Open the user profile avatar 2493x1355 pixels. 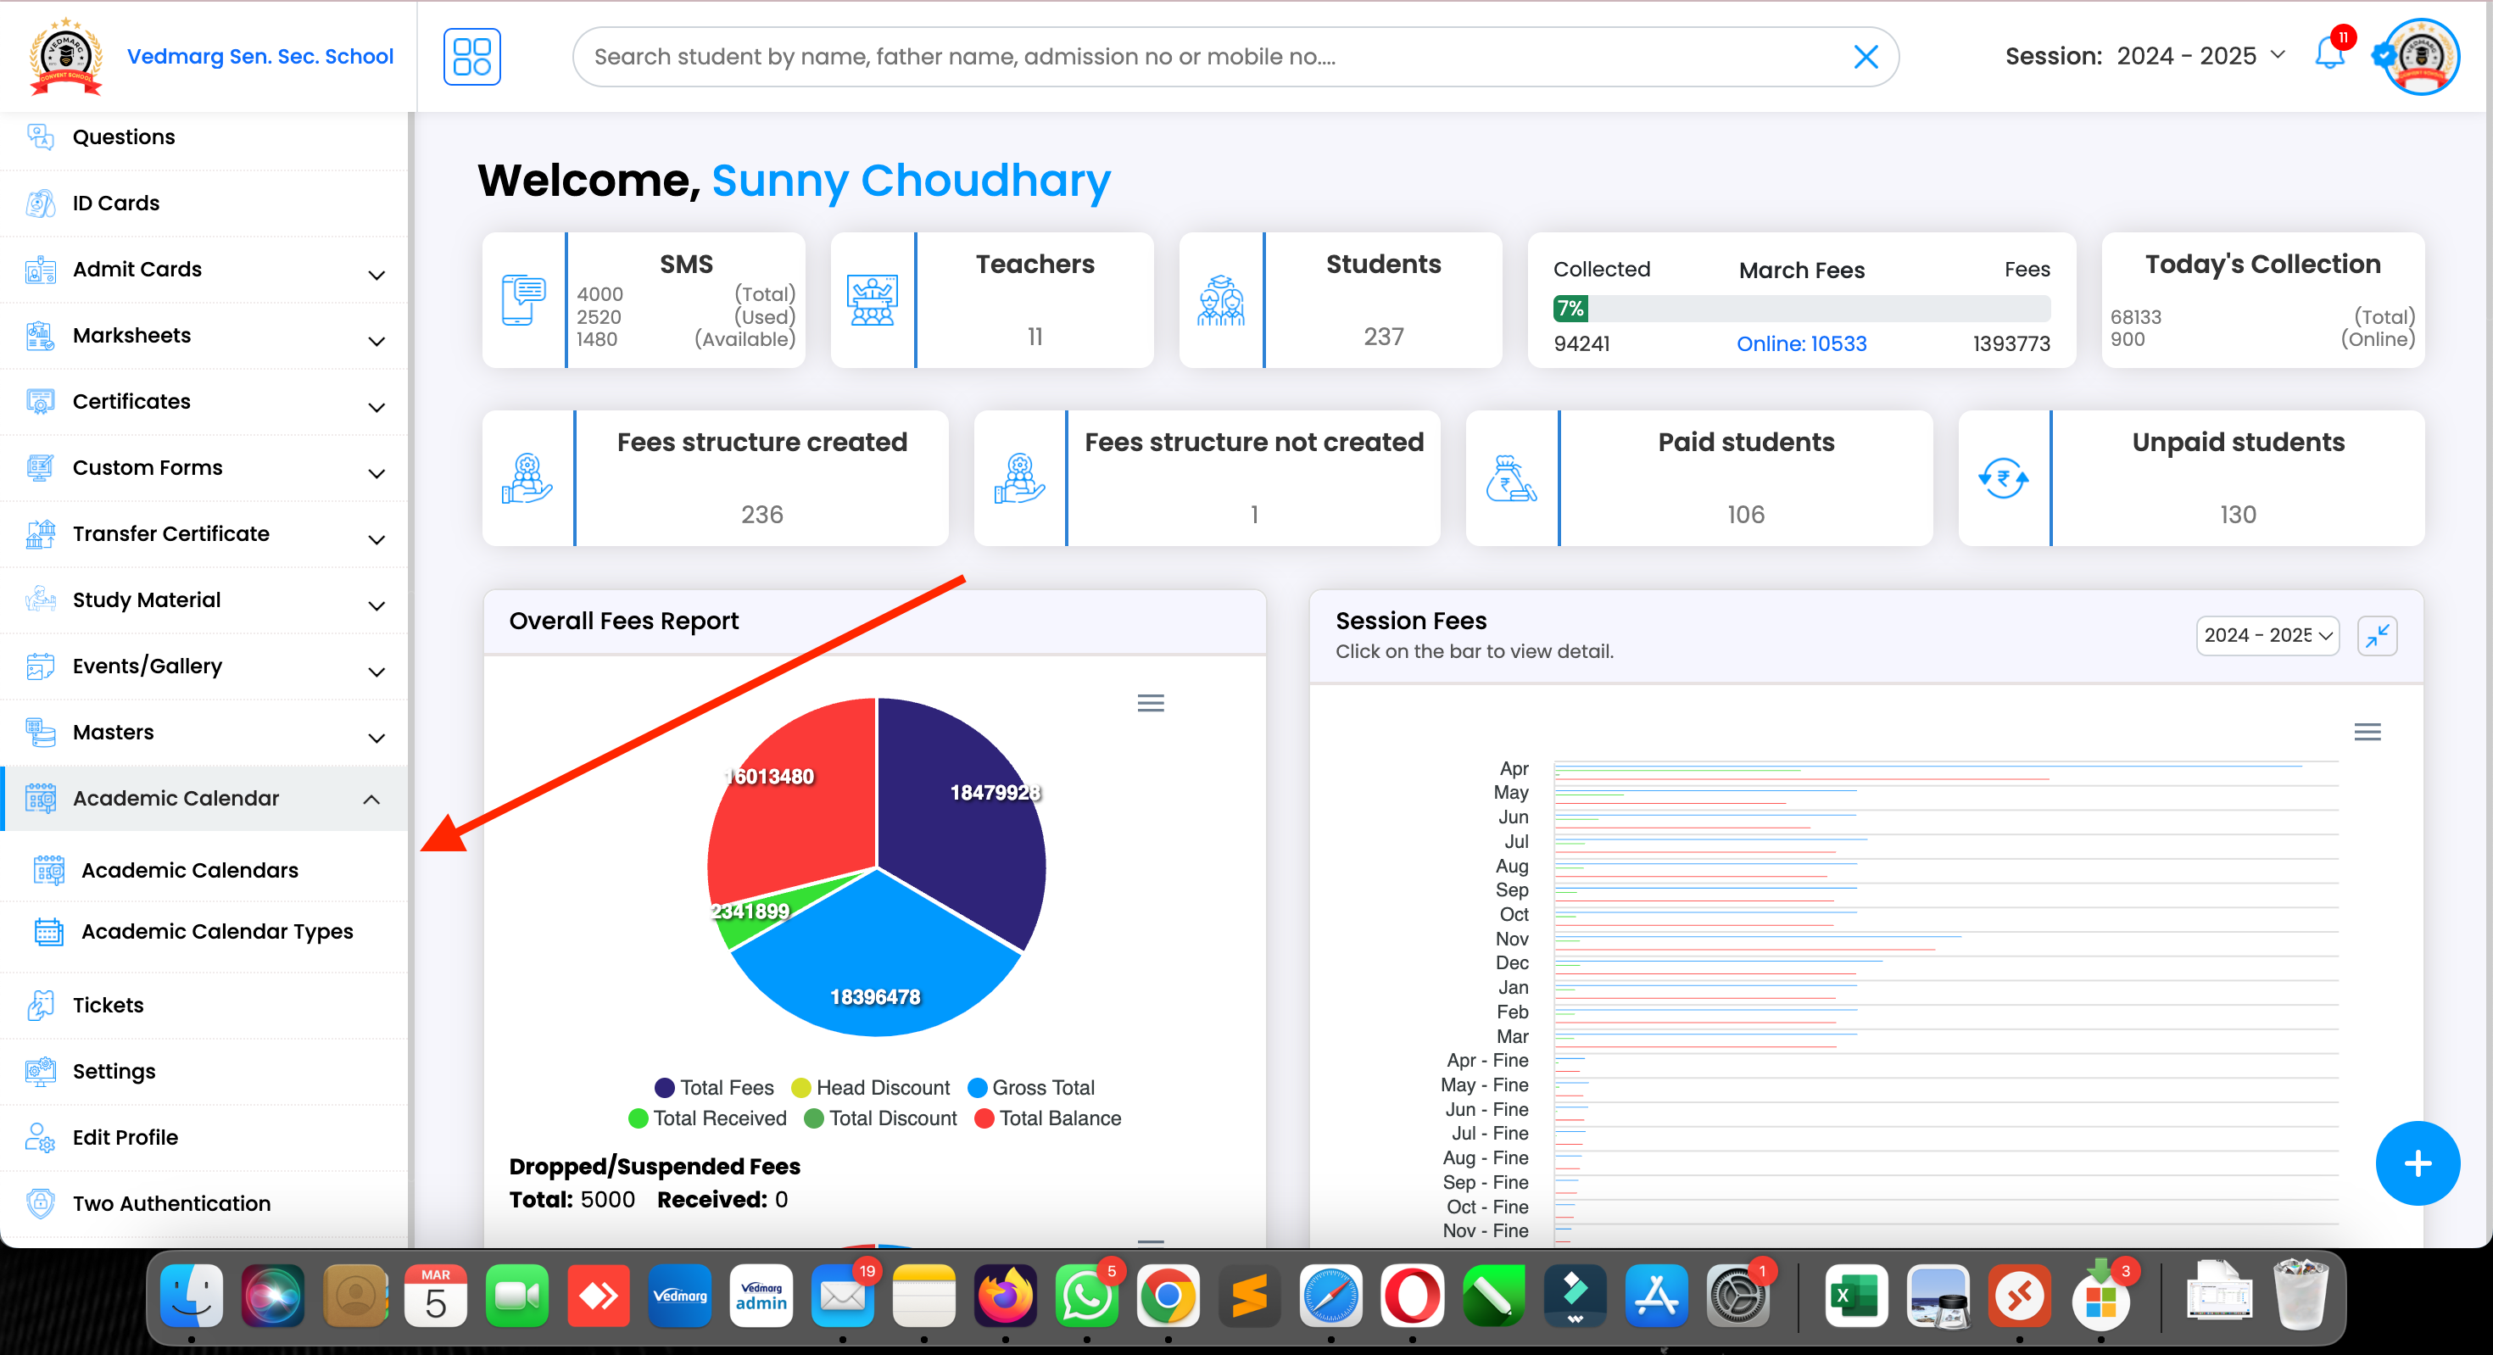(2420, 56)
